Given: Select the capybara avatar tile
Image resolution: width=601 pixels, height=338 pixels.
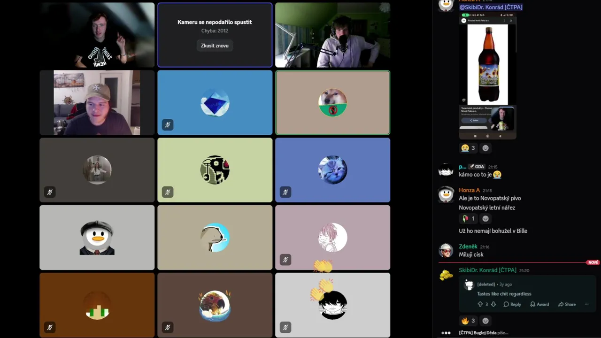Looking at the screenshot, I should click(x=215, y=238).
